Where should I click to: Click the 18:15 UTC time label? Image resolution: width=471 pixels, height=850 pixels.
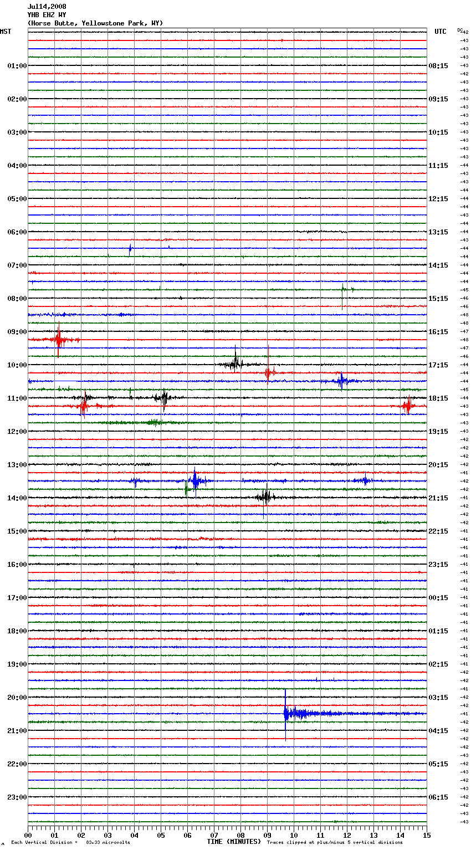(438, 398)
